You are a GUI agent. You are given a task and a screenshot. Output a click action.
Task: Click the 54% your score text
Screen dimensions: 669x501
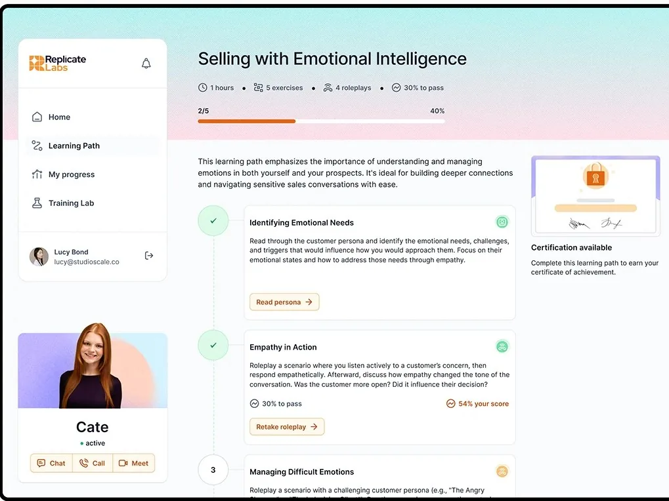[483, 403]
